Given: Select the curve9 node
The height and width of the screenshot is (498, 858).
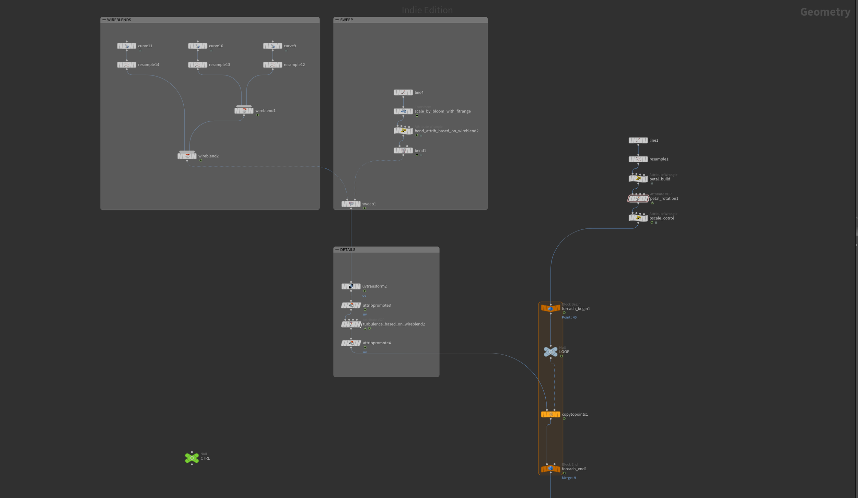Looking at the screenshot, I should tap(273, 46).
